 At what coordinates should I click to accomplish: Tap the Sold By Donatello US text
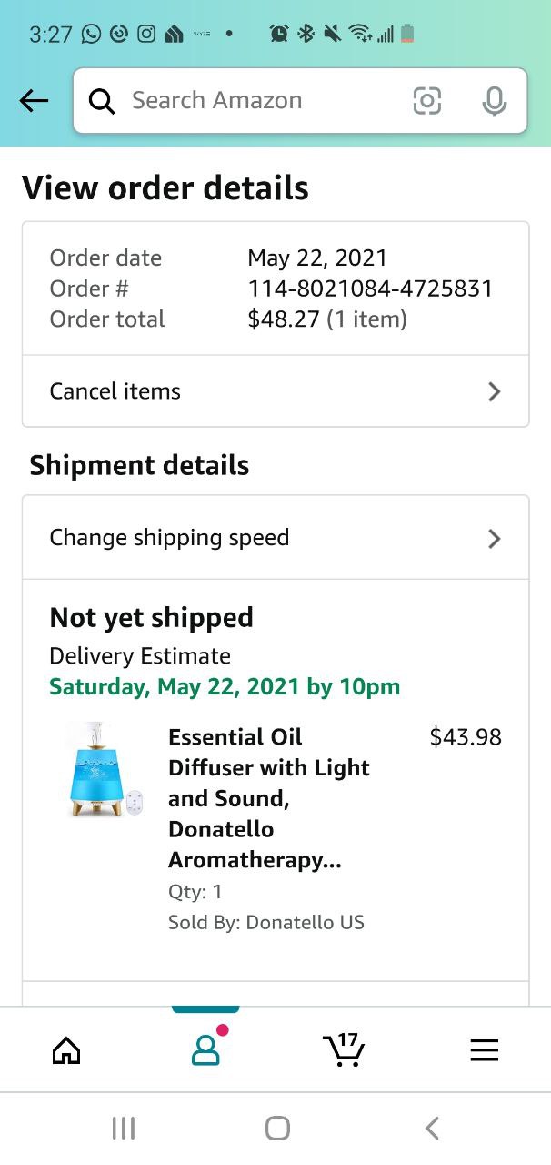(x=265, y=922)
